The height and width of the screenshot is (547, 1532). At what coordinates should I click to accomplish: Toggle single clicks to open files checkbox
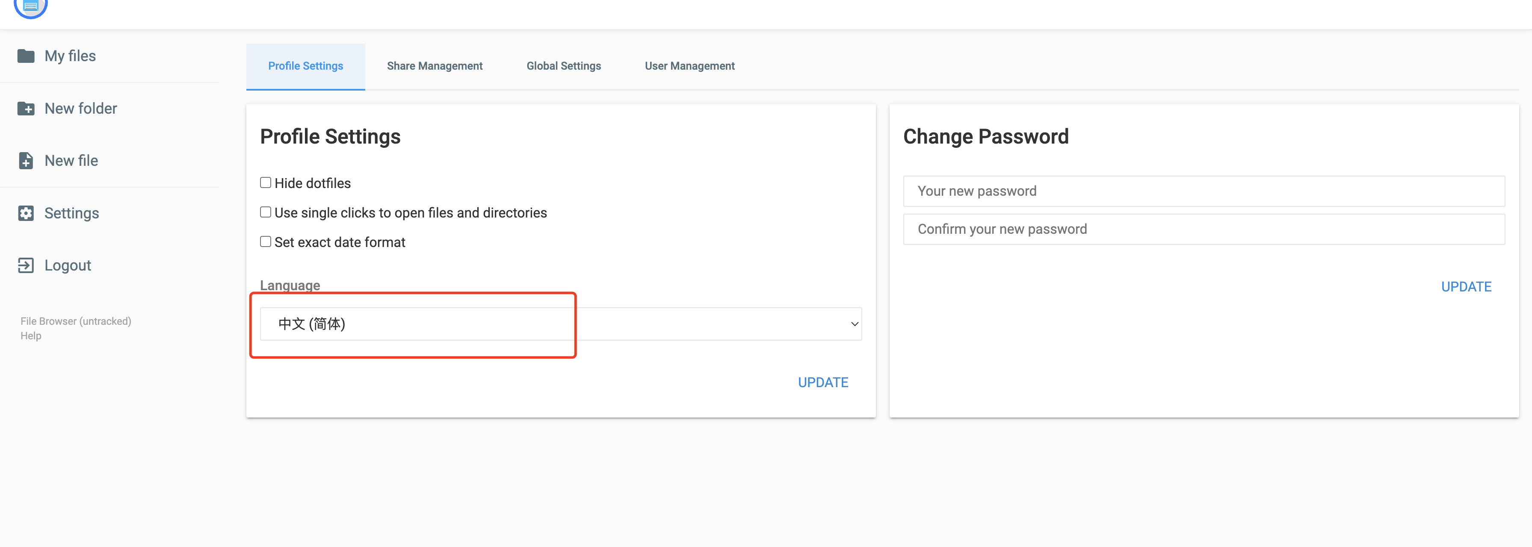tap(265, 212)
